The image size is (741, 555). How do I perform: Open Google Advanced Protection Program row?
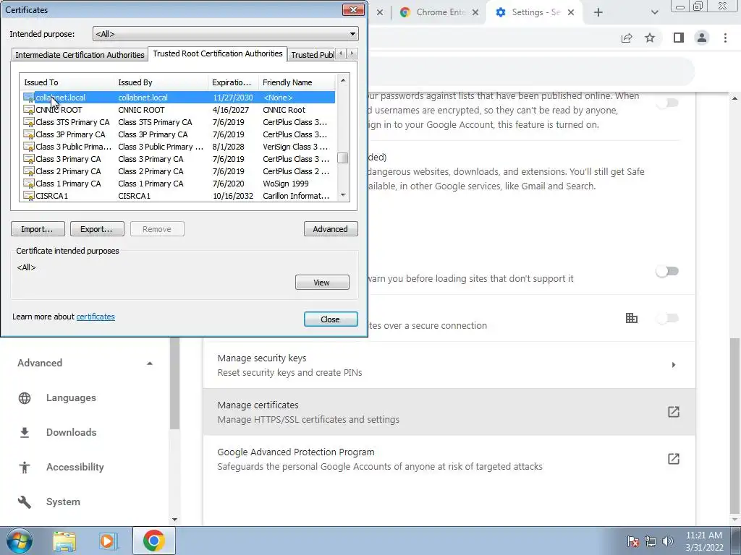coord(449,459)
